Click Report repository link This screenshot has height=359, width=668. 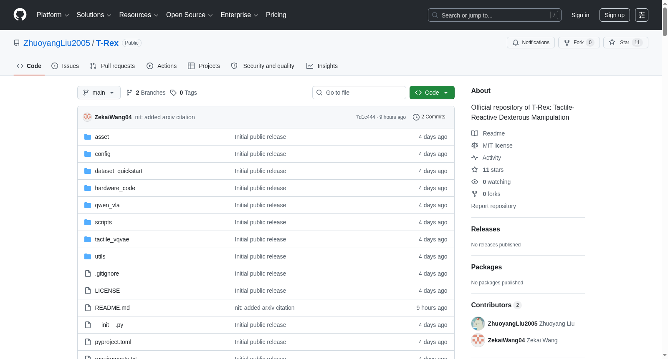pyautogui.click(x=493, y=206)
